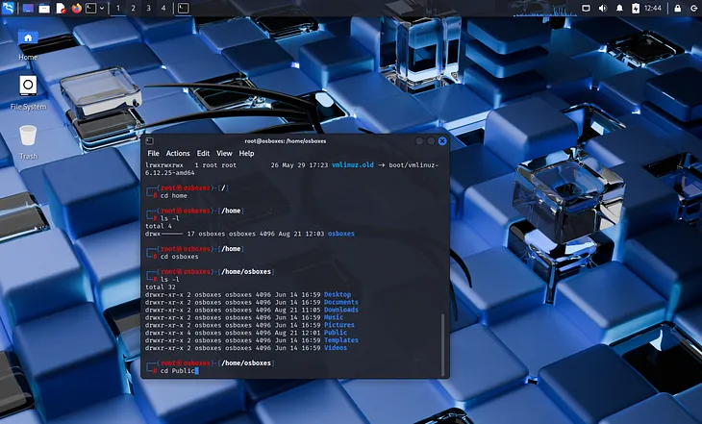Select the Home desktop icon
The width and height of the screenshot is (702, 424).
[x=28, y=45]
